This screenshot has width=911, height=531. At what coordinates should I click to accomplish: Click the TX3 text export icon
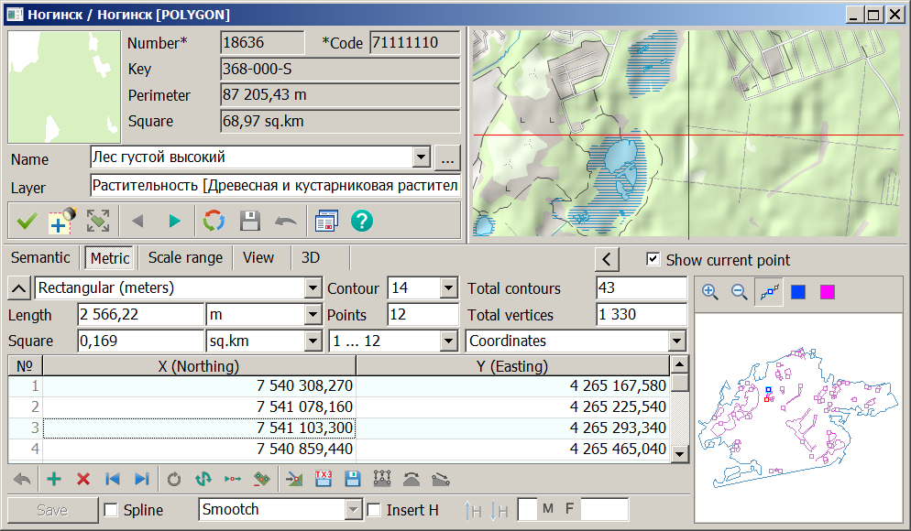coord(323,479)
